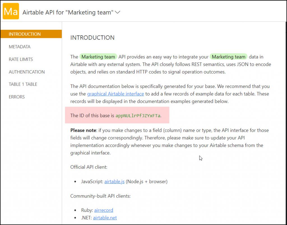
Task: Click the "Marketing team" badge before "data in"
Action: coord(228,57)
